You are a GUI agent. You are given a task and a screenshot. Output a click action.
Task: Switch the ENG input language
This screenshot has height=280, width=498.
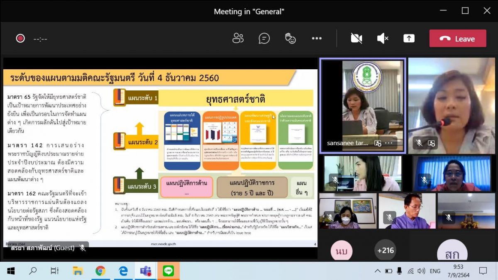[435, 271]
